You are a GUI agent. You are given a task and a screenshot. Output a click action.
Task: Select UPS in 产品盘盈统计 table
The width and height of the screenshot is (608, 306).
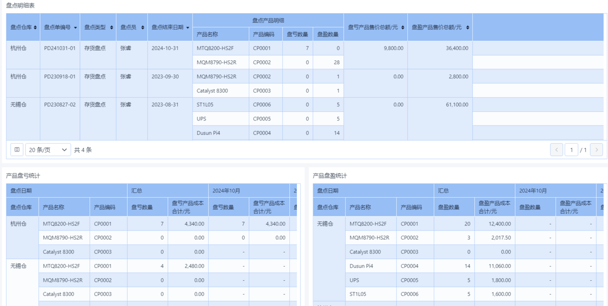click(354, 280)
